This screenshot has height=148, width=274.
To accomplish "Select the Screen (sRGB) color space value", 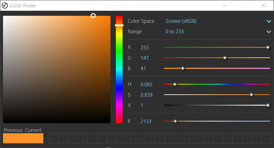I will pos(181,21).
